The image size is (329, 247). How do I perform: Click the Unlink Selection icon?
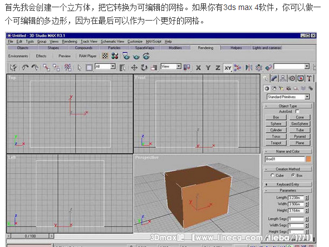[x=56, y=67]
